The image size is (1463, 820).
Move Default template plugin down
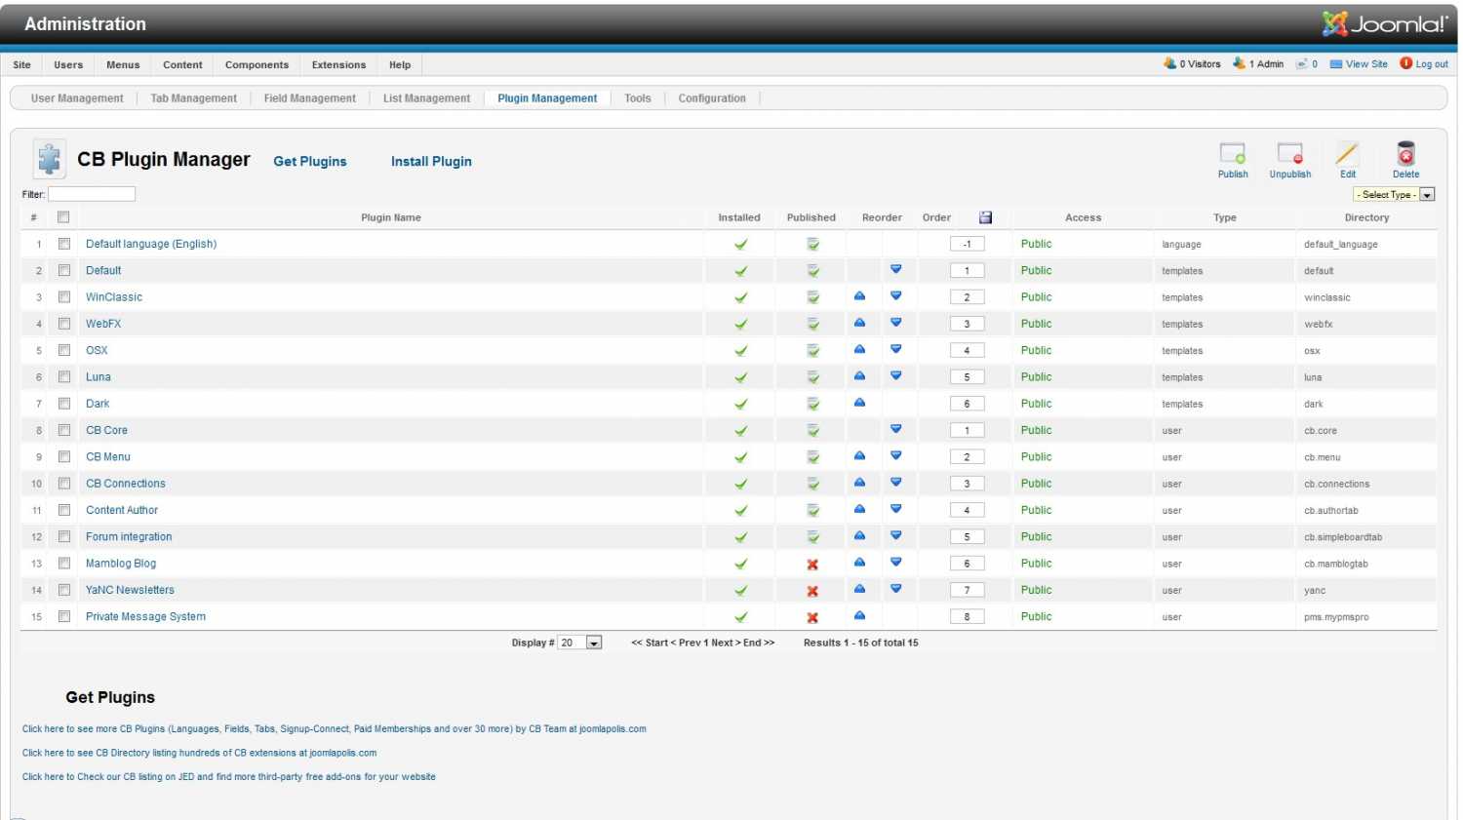click(x=895, y=270)
